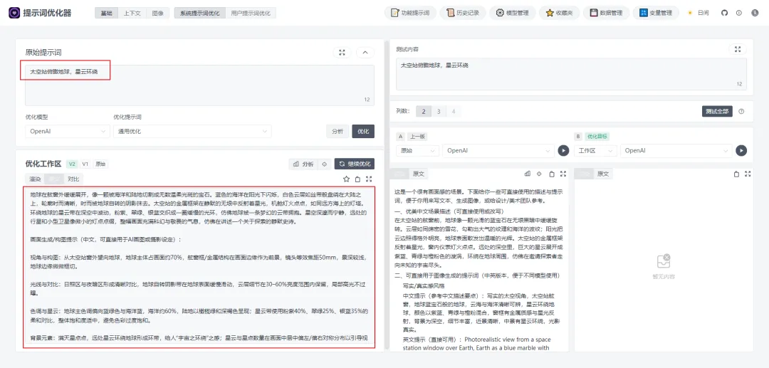
Task: Open column A OpenAI model dropdown
Action: 498,150
